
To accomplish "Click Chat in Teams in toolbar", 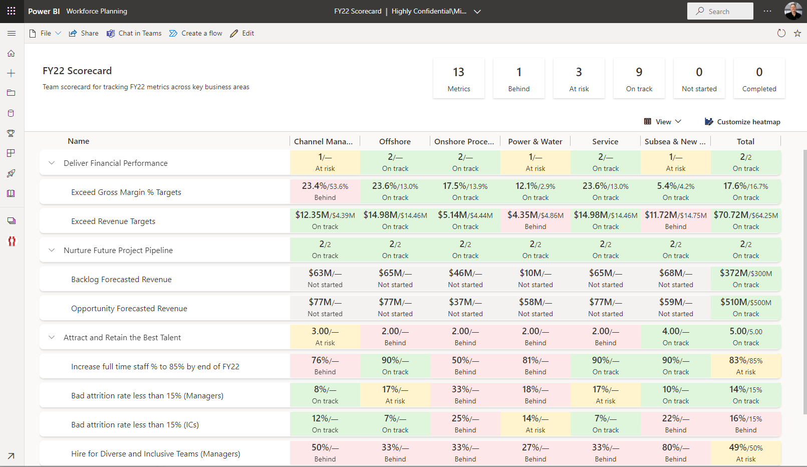I will pyautogui.click(x=134, y=34).
